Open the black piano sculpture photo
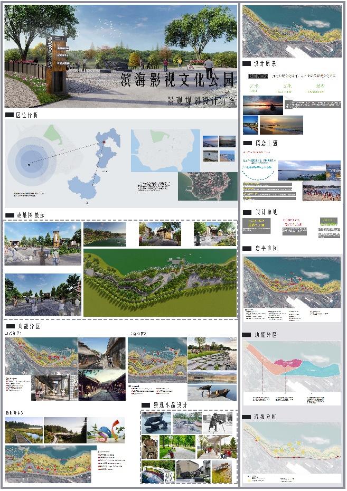The height and width of the screenshot is (491, 347). click(156, 423)
